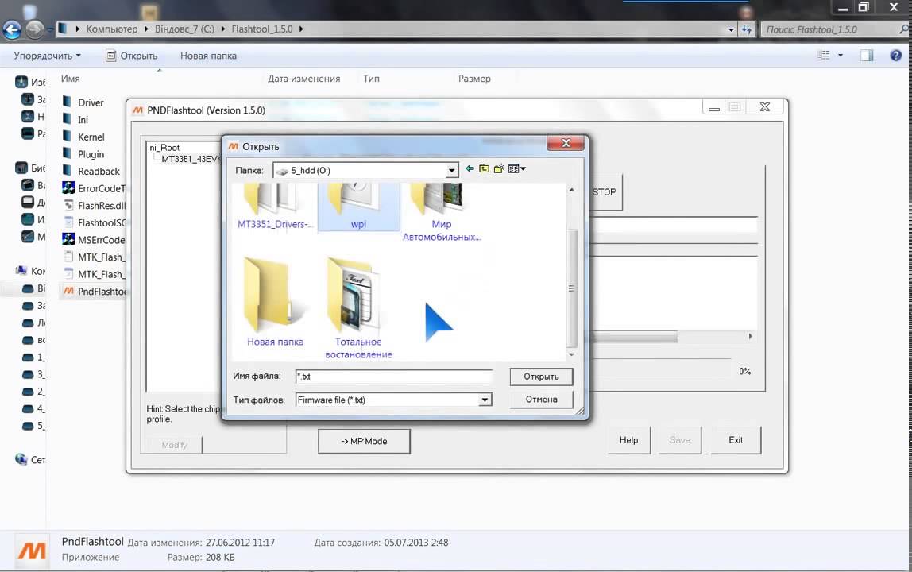The image size is (912, 572).
Task: Sort by the Имя column header
Action: 71,79
